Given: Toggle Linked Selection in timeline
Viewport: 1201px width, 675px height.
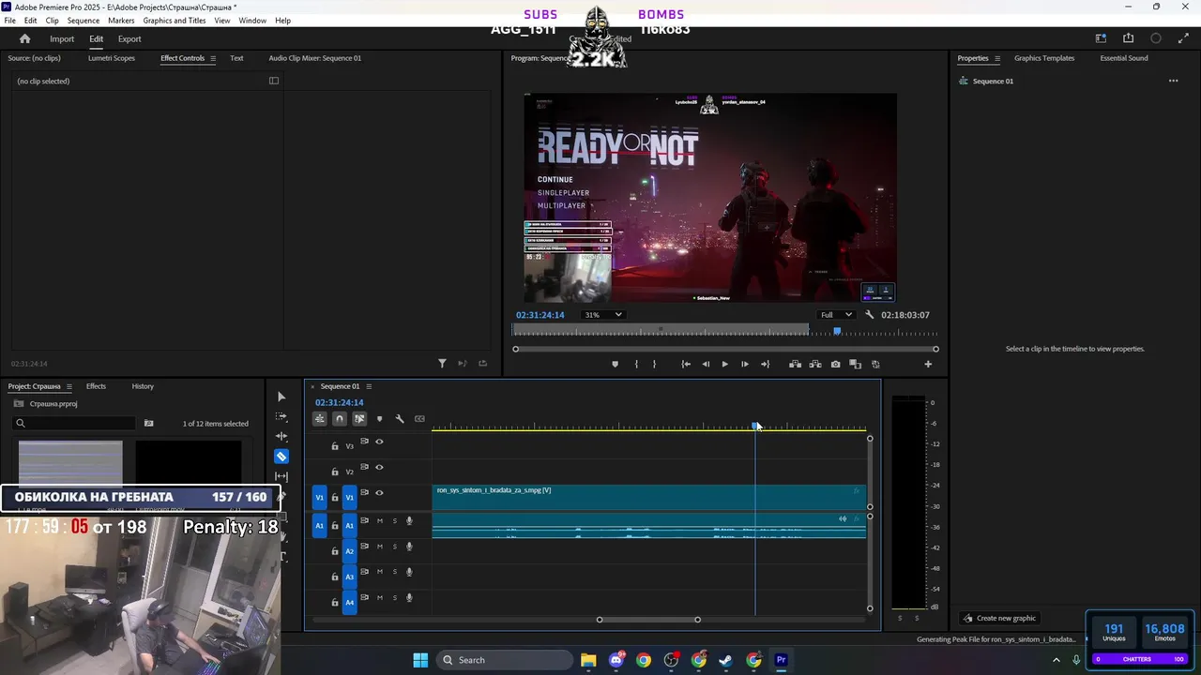Looking at the screenshot, I should 359,419.
